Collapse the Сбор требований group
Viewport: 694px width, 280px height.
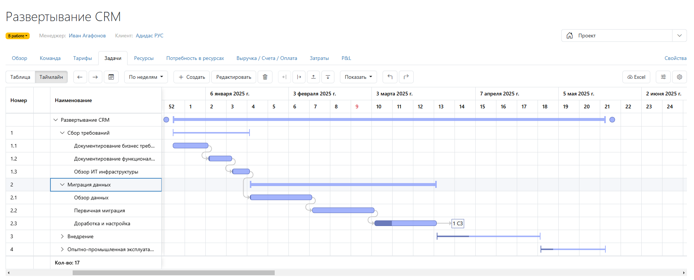(62, 133)
